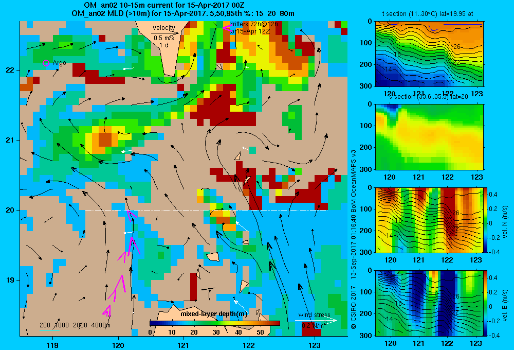Click the '0.4' tick on vel. N colorbar

click(493, 195)
